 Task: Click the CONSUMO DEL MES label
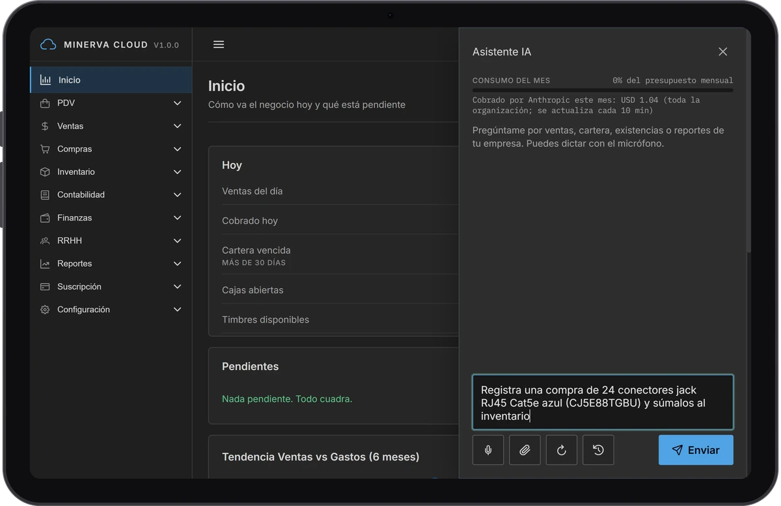pos(512,81)
